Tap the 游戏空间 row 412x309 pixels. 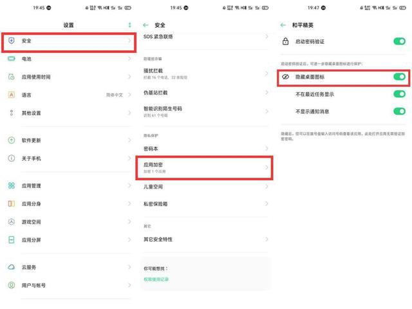64,221
